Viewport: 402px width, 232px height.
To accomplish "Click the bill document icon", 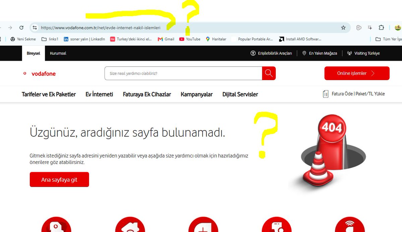I will click(x=326, y=94).
